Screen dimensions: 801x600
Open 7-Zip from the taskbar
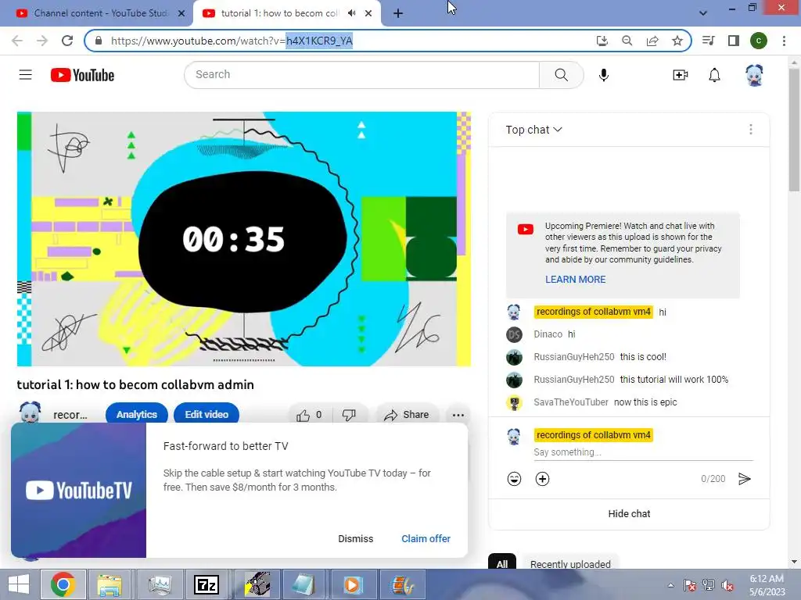tap(207, 584)
